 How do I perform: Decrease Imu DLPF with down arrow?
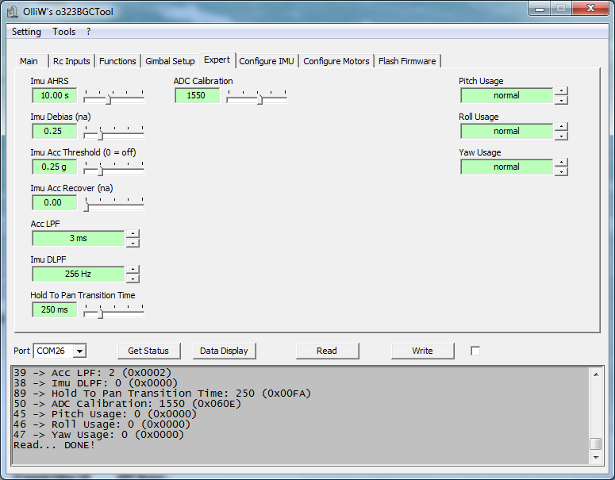(x=133, y=278)
